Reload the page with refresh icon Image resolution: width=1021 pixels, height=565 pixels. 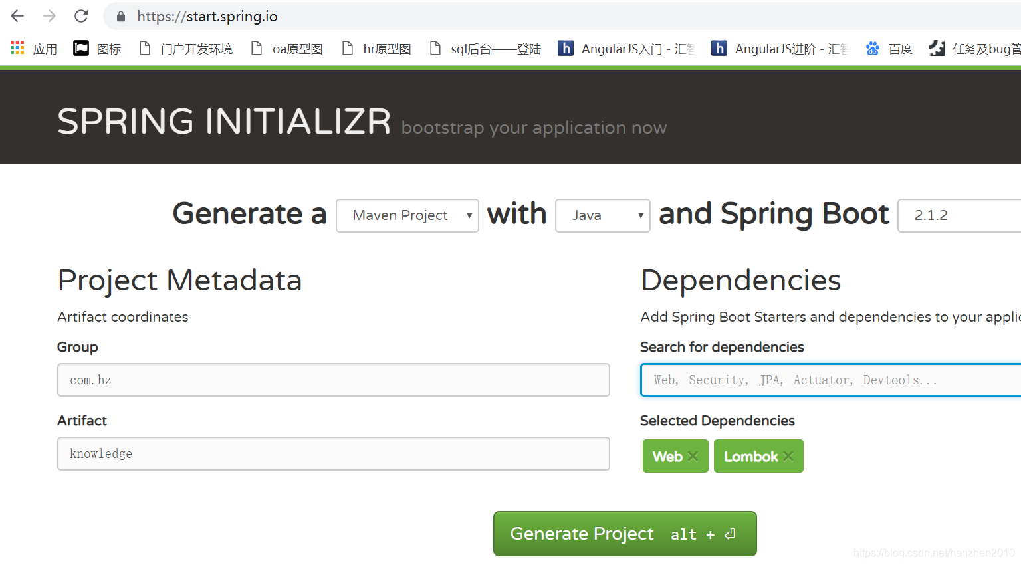point(81,16)
